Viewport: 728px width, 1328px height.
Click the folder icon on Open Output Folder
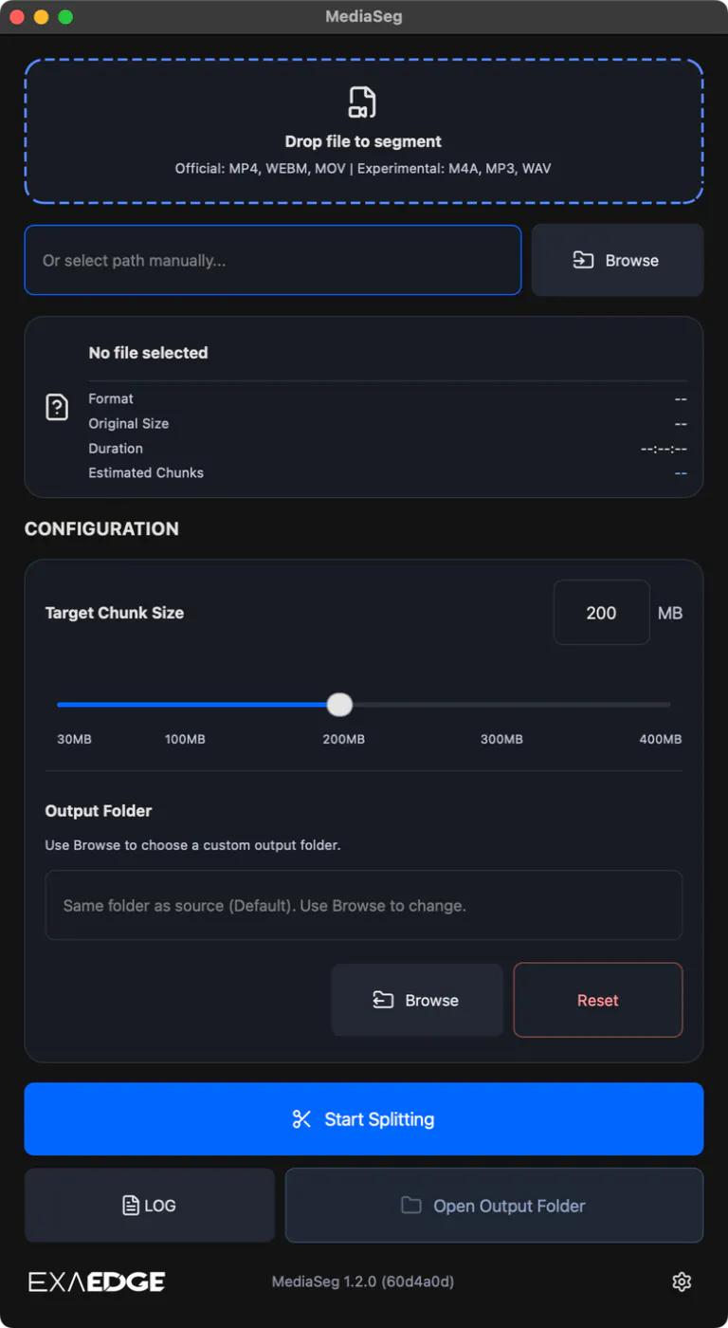pyautogui.click(x=410, y=1206)
